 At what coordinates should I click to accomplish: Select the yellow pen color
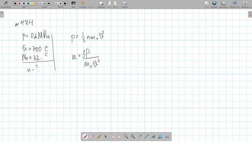click(33, 4)
